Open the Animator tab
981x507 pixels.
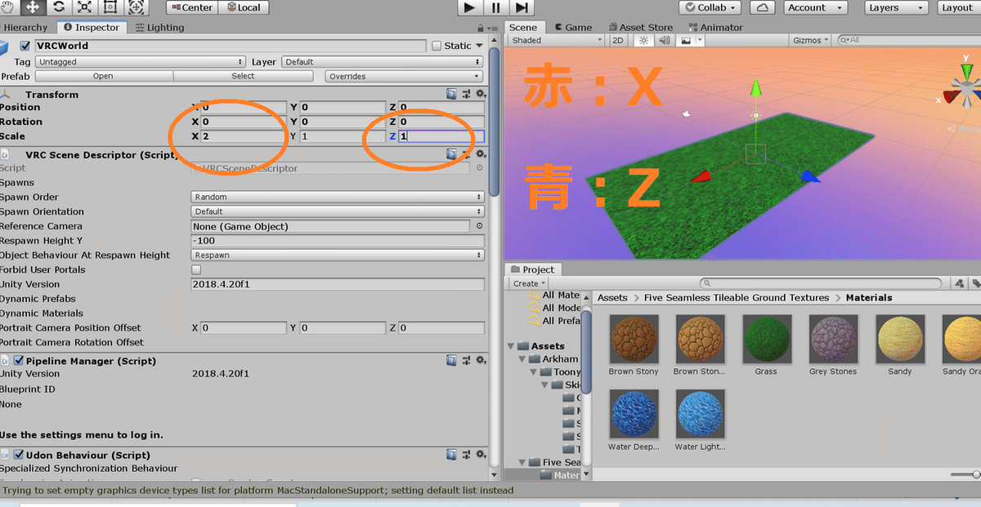point(714,28)
